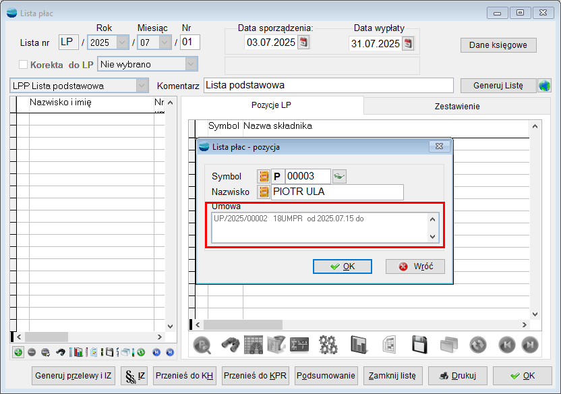Edit entry using the minus-with-checkmark icon
This screenshot has height=394, width=561.
[45, 352]
